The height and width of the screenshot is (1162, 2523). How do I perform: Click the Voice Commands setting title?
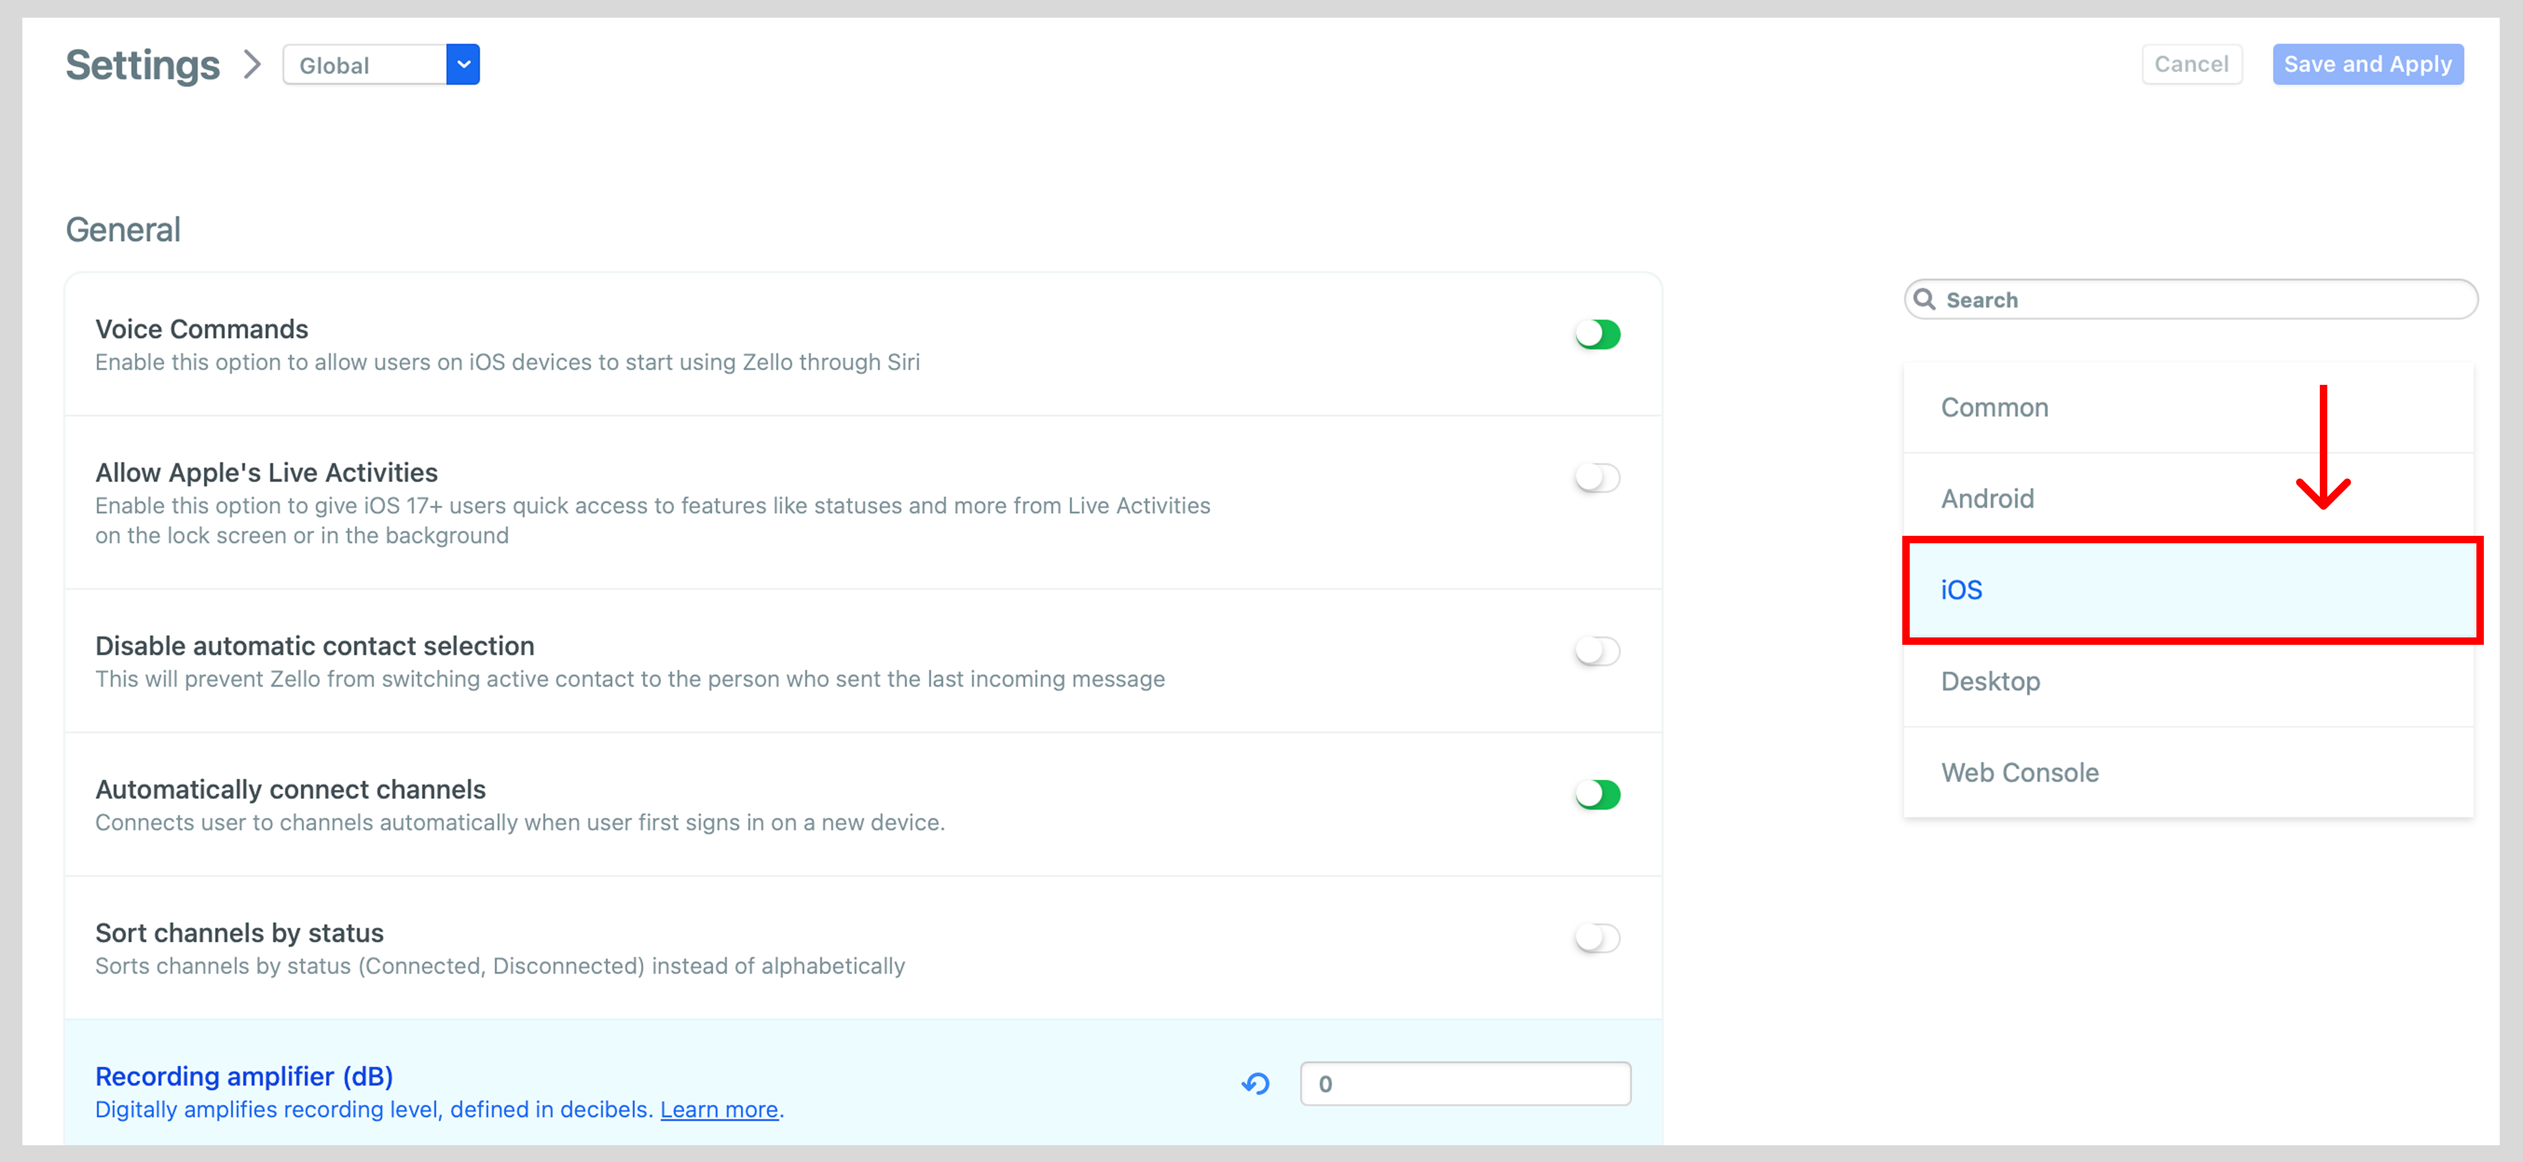[202, 329]
